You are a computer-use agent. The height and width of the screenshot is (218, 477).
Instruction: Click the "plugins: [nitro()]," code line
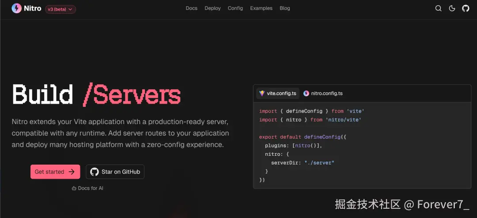click(x=293, y=146)
